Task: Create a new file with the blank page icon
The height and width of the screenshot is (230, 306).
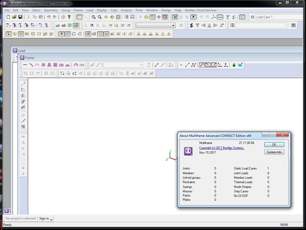Action: click(8, 17)
